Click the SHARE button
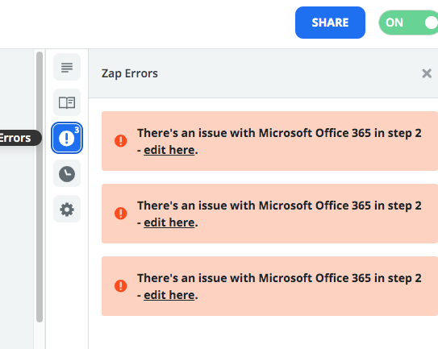This screenshot has height=349, width=438. (330, 23)
